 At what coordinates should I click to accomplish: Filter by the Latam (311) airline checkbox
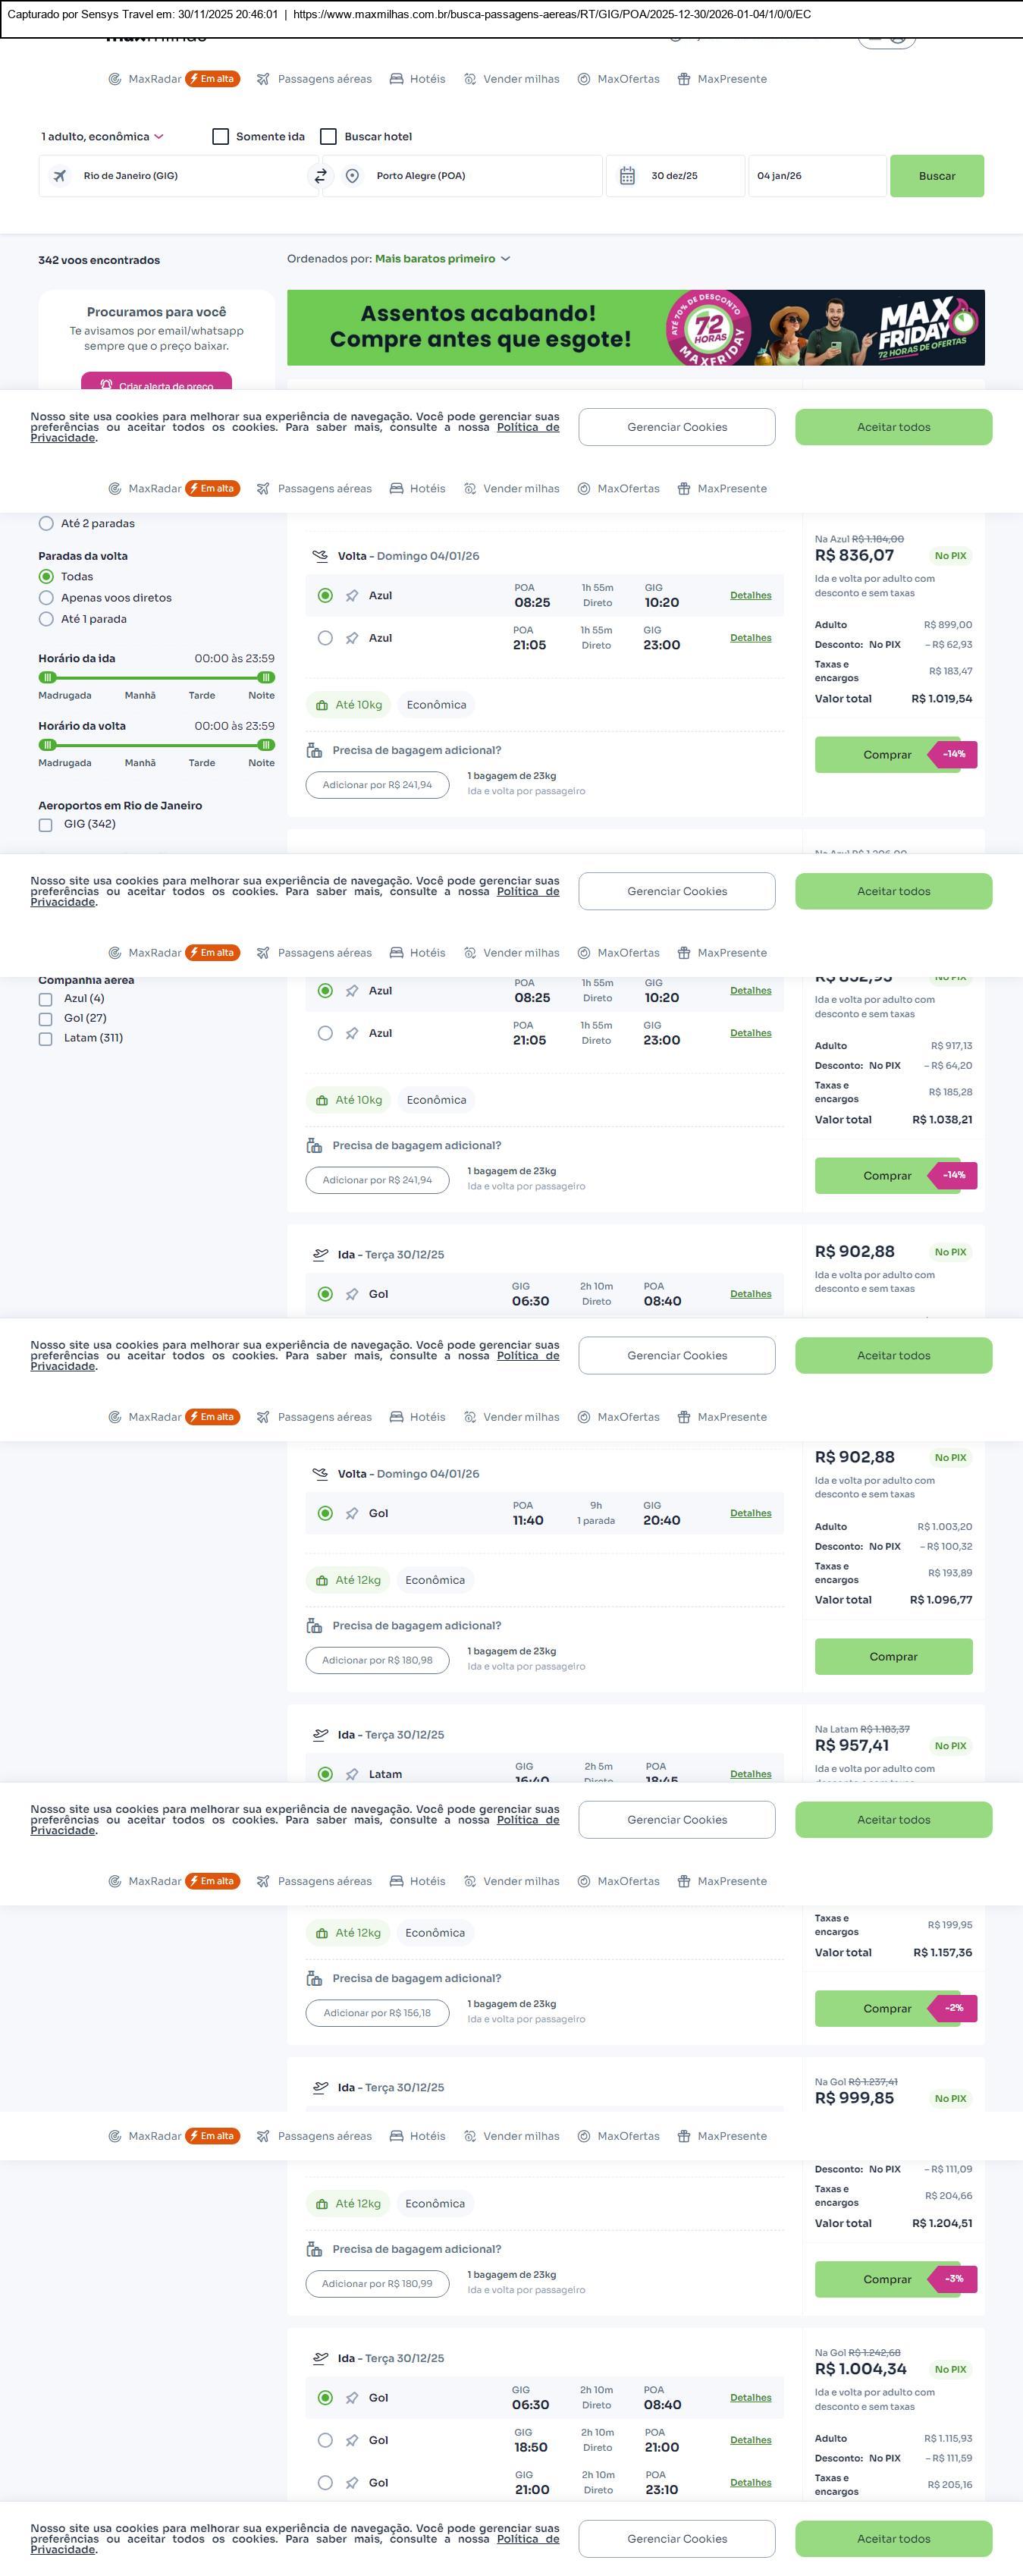coord(45,1038)
